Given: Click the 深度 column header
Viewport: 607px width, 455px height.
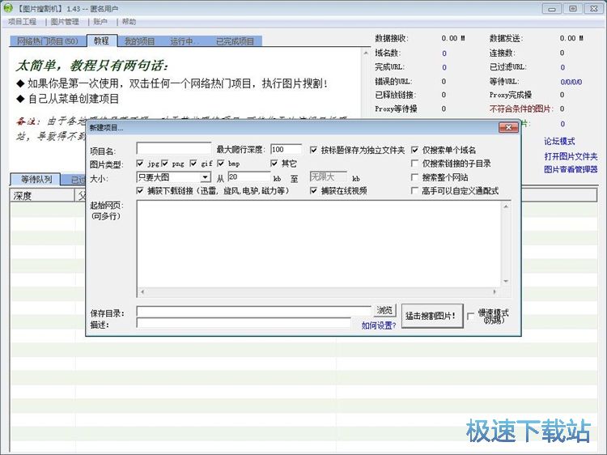Looking at the screenshot, I should coord(42,196).
